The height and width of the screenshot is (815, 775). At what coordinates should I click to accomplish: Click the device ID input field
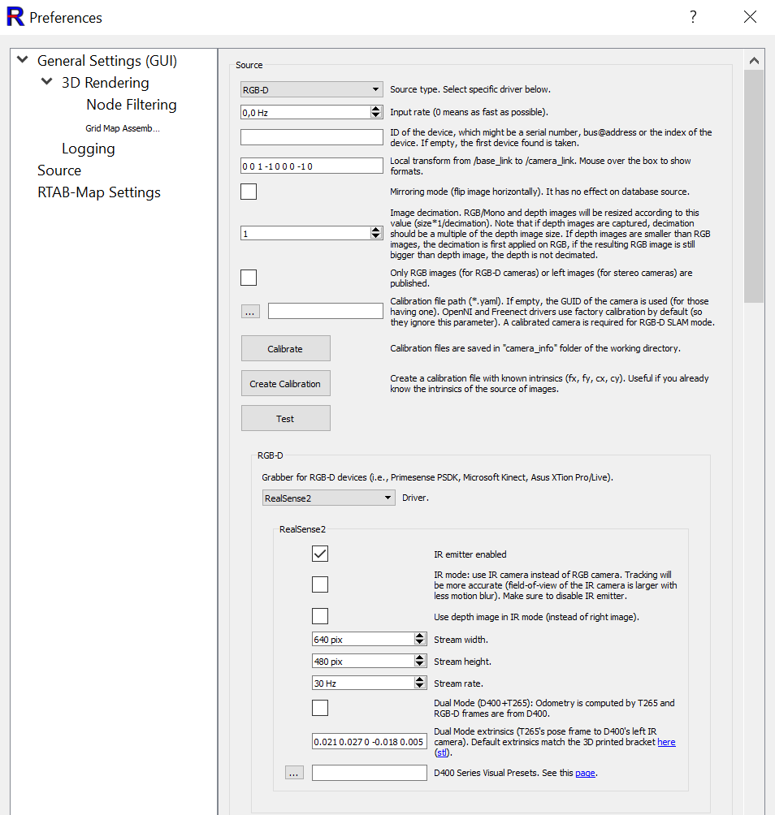point(312,137)
